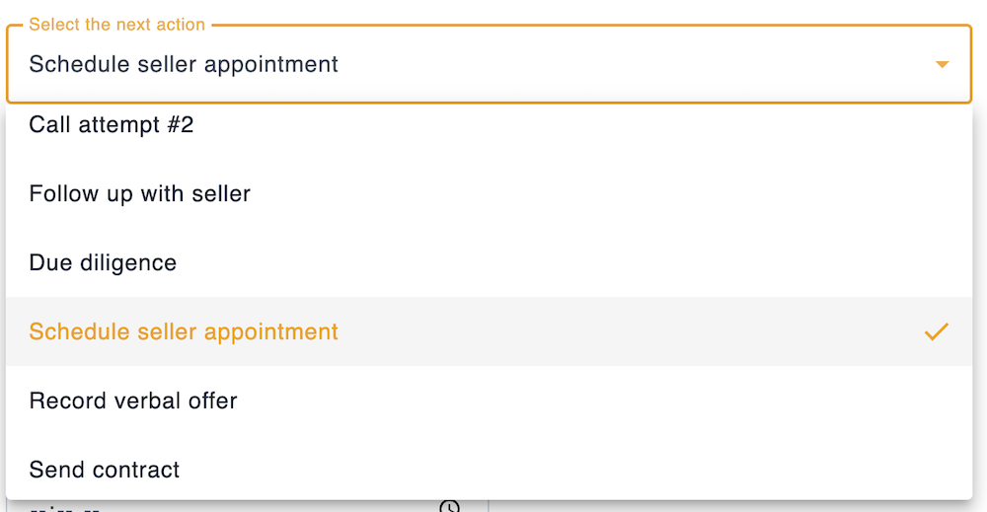Select the Call attempt #2 option
The width and height of the screenshot is (987, 512).
pos(112,125)
